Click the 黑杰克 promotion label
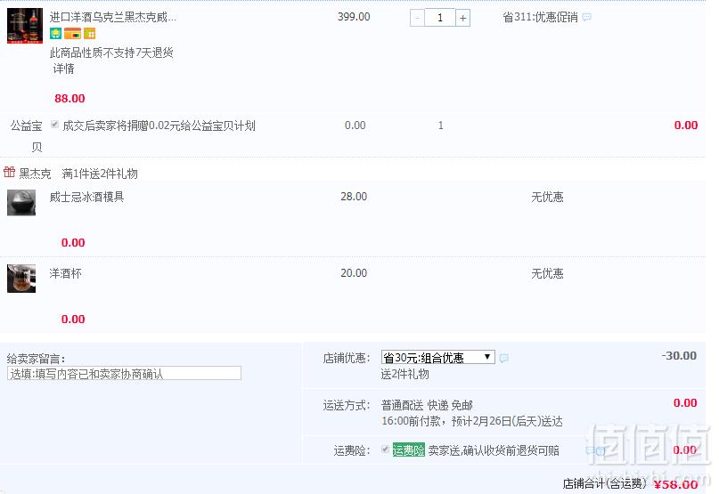 click(x=36, y=174)
